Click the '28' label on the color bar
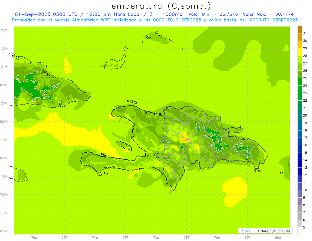Viewport: 312px width, 241px height. tap(305, 56)
